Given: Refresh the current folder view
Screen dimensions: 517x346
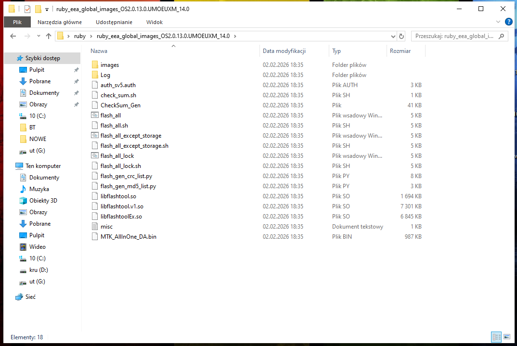Looking at the screenshot, I should point(401,36).
